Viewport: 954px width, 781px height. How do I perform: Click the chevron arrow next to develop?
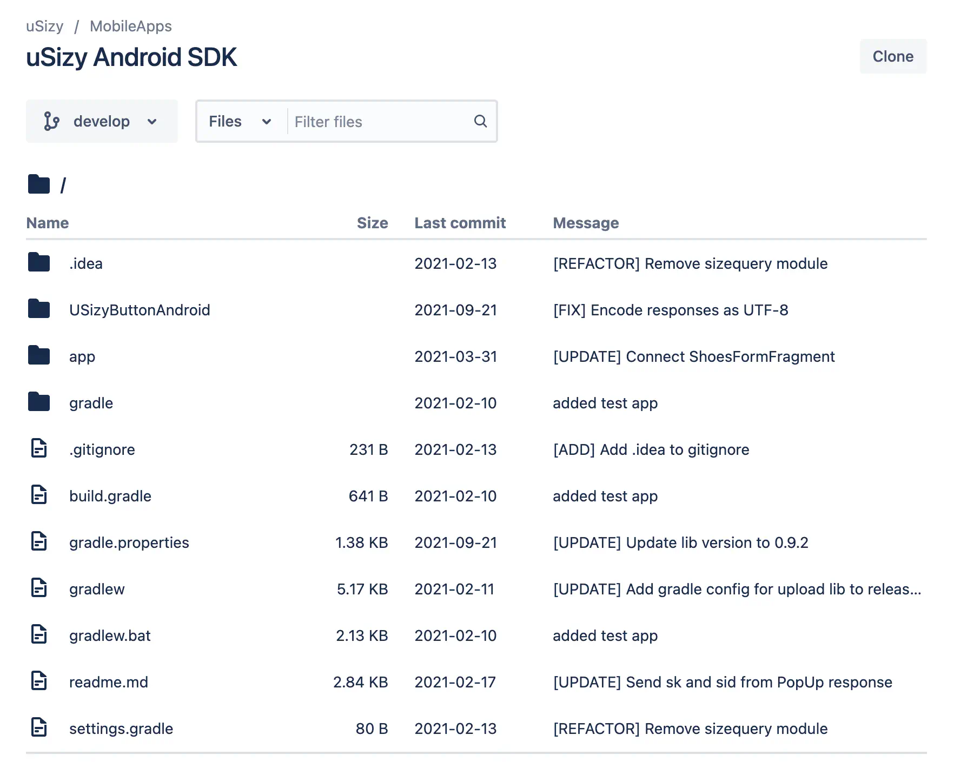(152, 122)
